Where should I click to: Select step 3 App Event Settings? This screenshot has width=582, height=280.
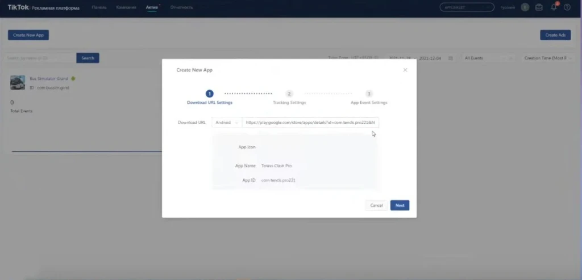click(x=368, y=98)
